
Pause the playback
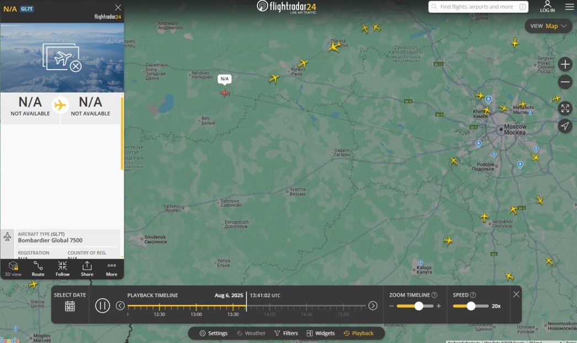103,305
